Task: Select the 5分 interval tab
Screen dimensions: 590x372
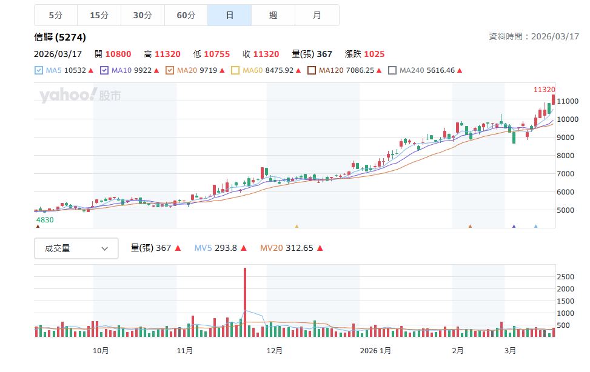Action: [55, 15]
